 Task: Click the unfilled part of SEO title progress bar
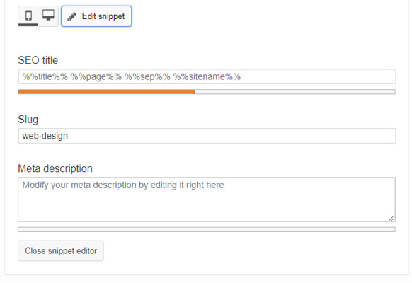tap(295, 91)
